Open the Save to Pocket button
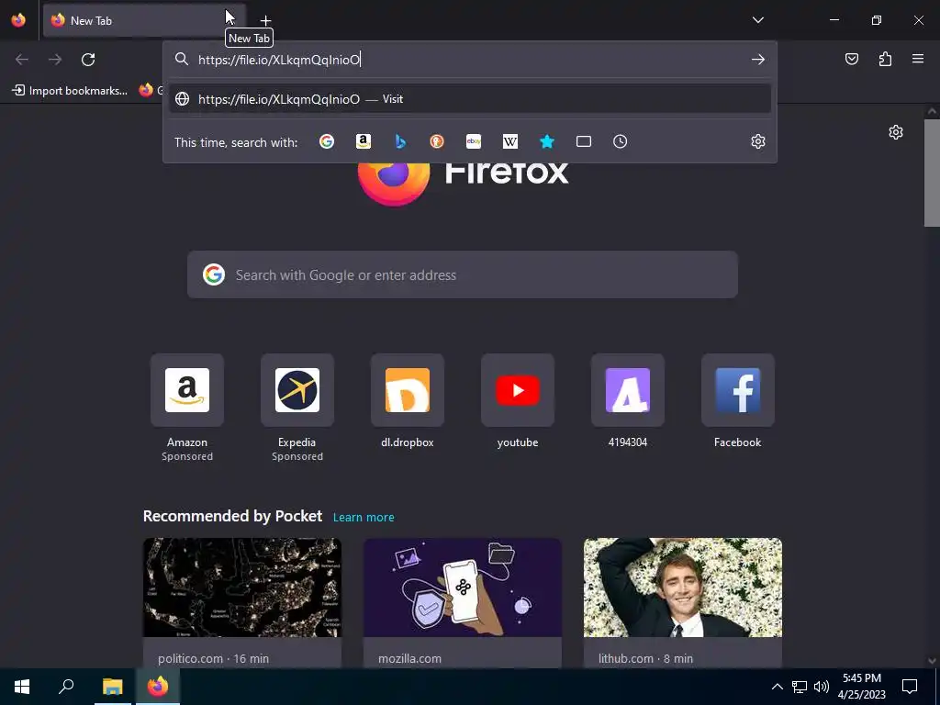The width and height of the screenshot is (940, 705). point(851,59)
